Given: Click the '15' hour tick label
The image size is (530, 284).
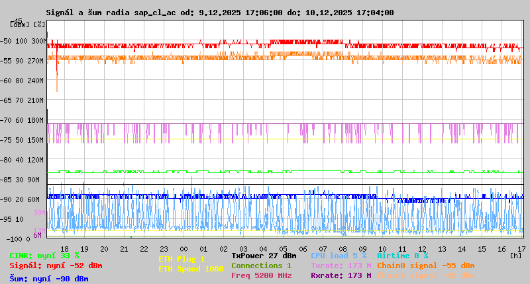Looking at the screenshot, I should (x=482, y=249).
